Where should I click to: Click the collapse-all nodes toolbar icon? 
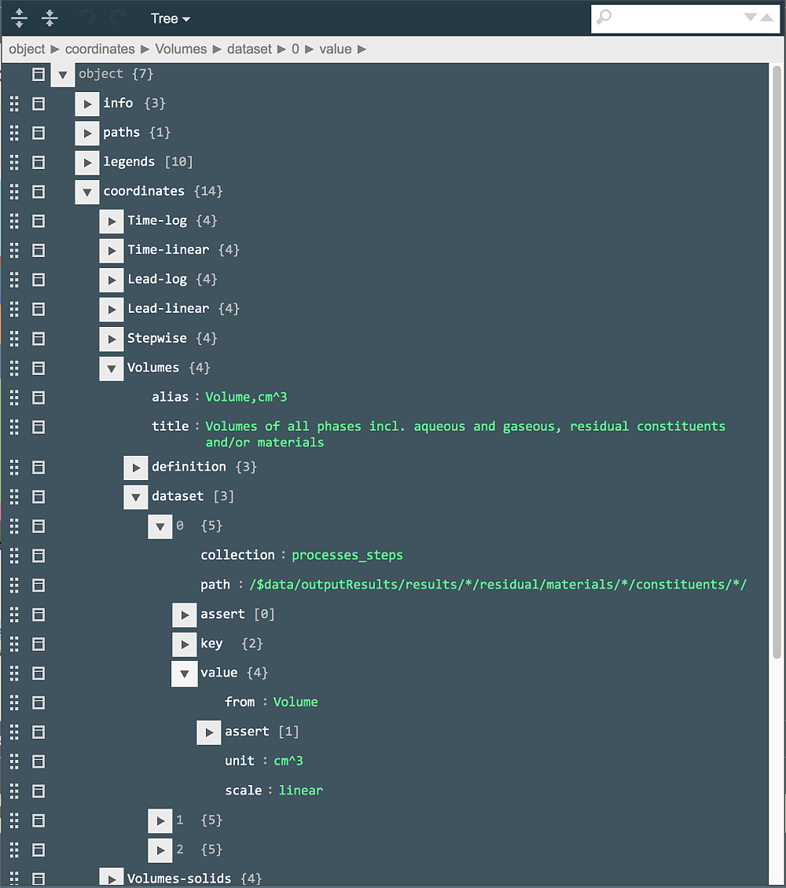point(49,17)
